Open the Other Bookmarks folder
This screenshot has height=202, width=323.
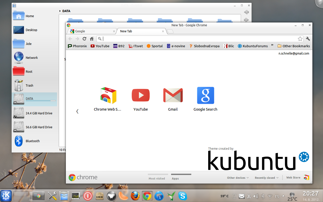(294, 46)
